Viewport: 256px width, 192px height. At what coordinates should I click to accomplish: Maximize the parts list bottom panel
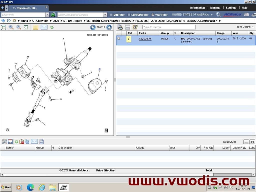252,142
